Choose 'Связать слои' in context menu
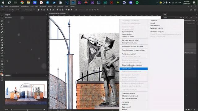This screenshot has height=111, width=198. tap(134, 69)
